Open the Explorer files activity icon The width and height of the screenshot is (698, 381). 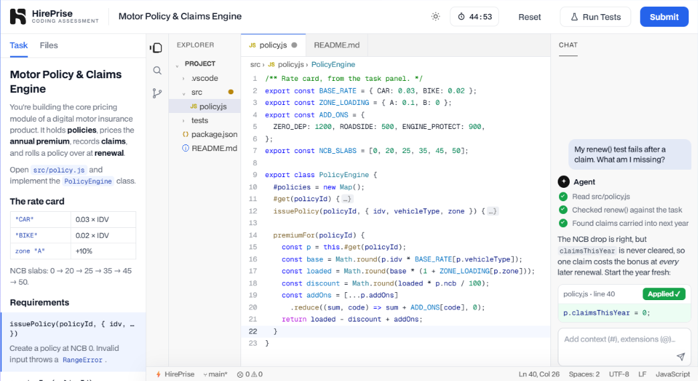pyautogui.click(x=157, y=47)
